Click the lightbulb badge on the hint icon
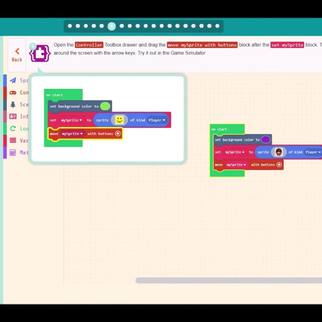The width and height of the screenshot is (322, 322). tap(33, 46)
